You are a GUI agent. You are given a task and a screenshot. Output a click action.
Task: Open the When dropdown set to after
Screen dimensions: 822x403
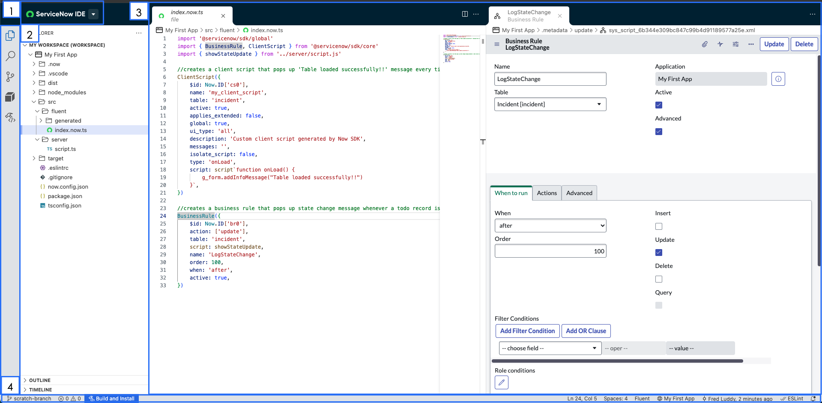point(550,226)
